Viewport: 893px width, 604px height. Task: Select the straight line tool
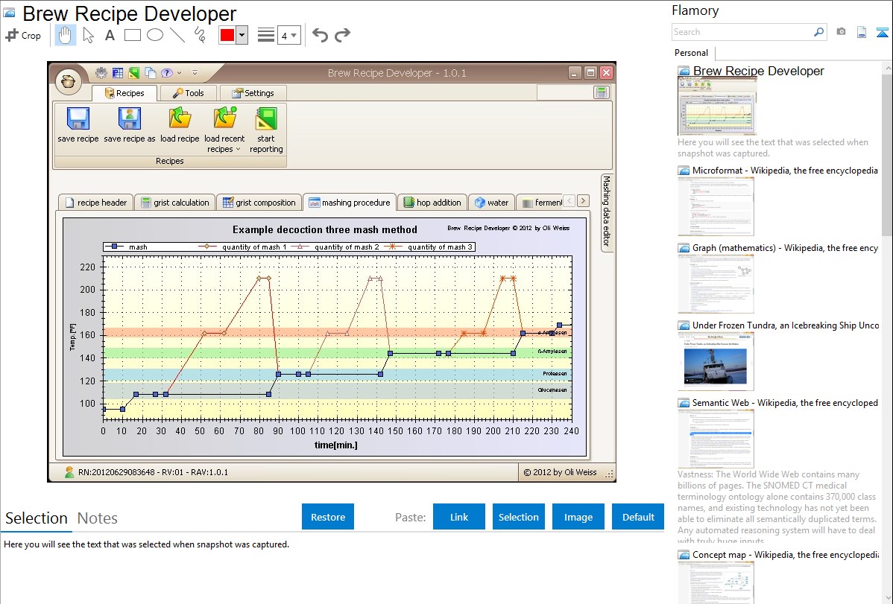177,35
